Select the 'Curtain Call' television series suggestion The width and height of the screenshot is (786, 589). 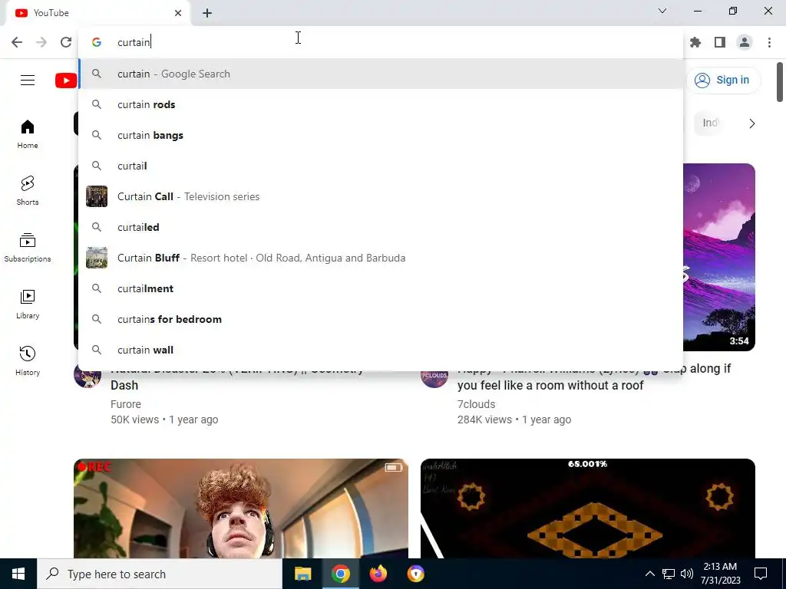coord(381,196)
